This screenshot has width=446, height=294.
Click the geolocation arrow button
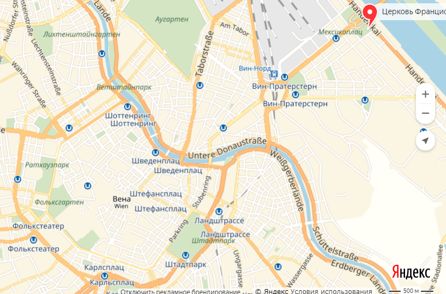tap(425, 141)
